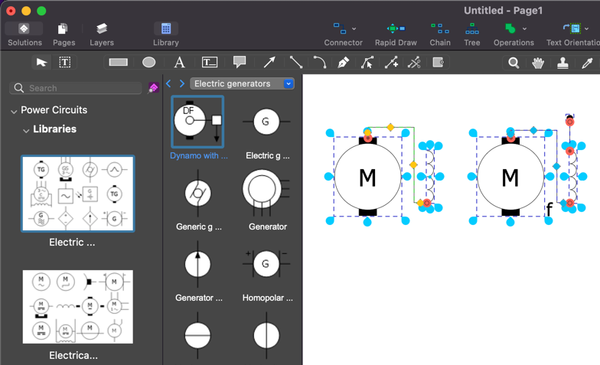Select the Hand pan tool
This screenshot has width=600, height=365.
click(x=538, y=63)
